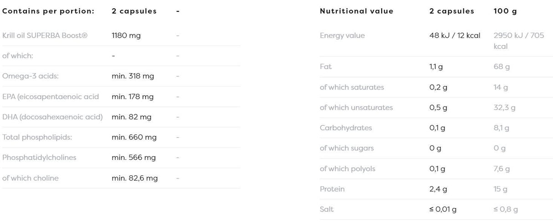
Task: Select the 'Phosphatidylcholines' row label
Action: (39, 158)
